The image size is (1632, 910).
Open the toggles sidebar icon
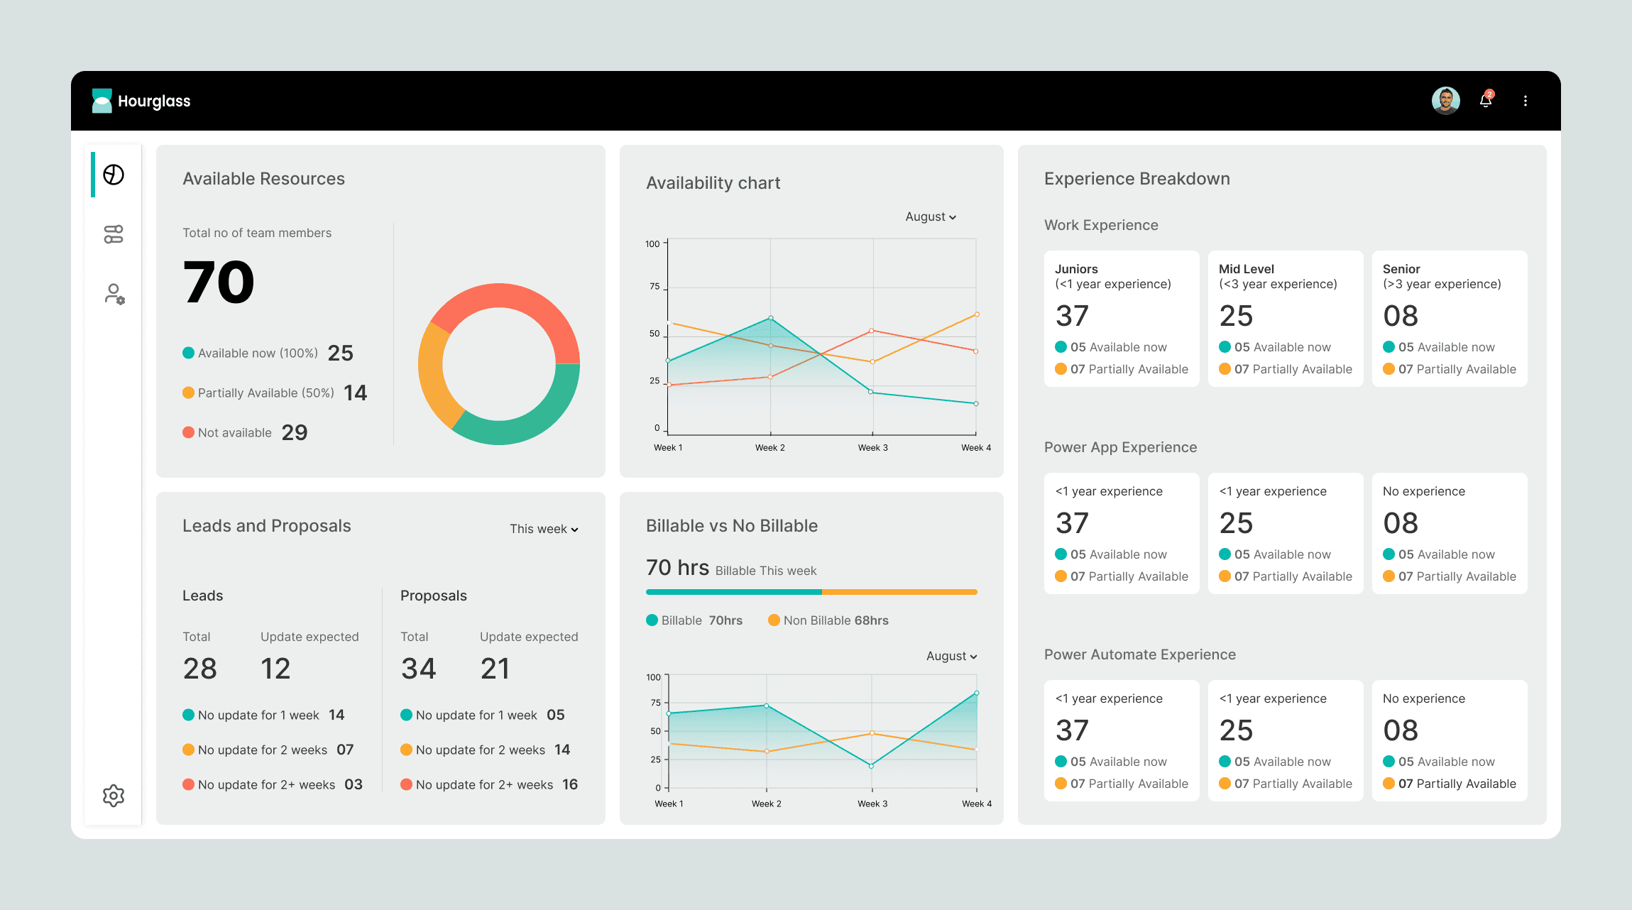pos(114,234)
